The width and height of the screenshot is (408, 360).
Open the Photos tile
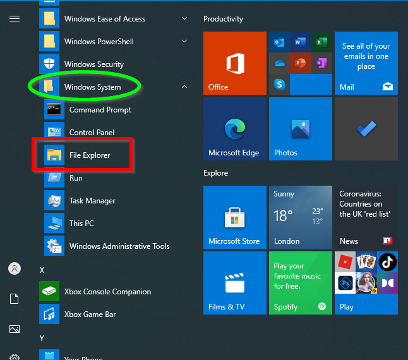(x=301, y=129)
